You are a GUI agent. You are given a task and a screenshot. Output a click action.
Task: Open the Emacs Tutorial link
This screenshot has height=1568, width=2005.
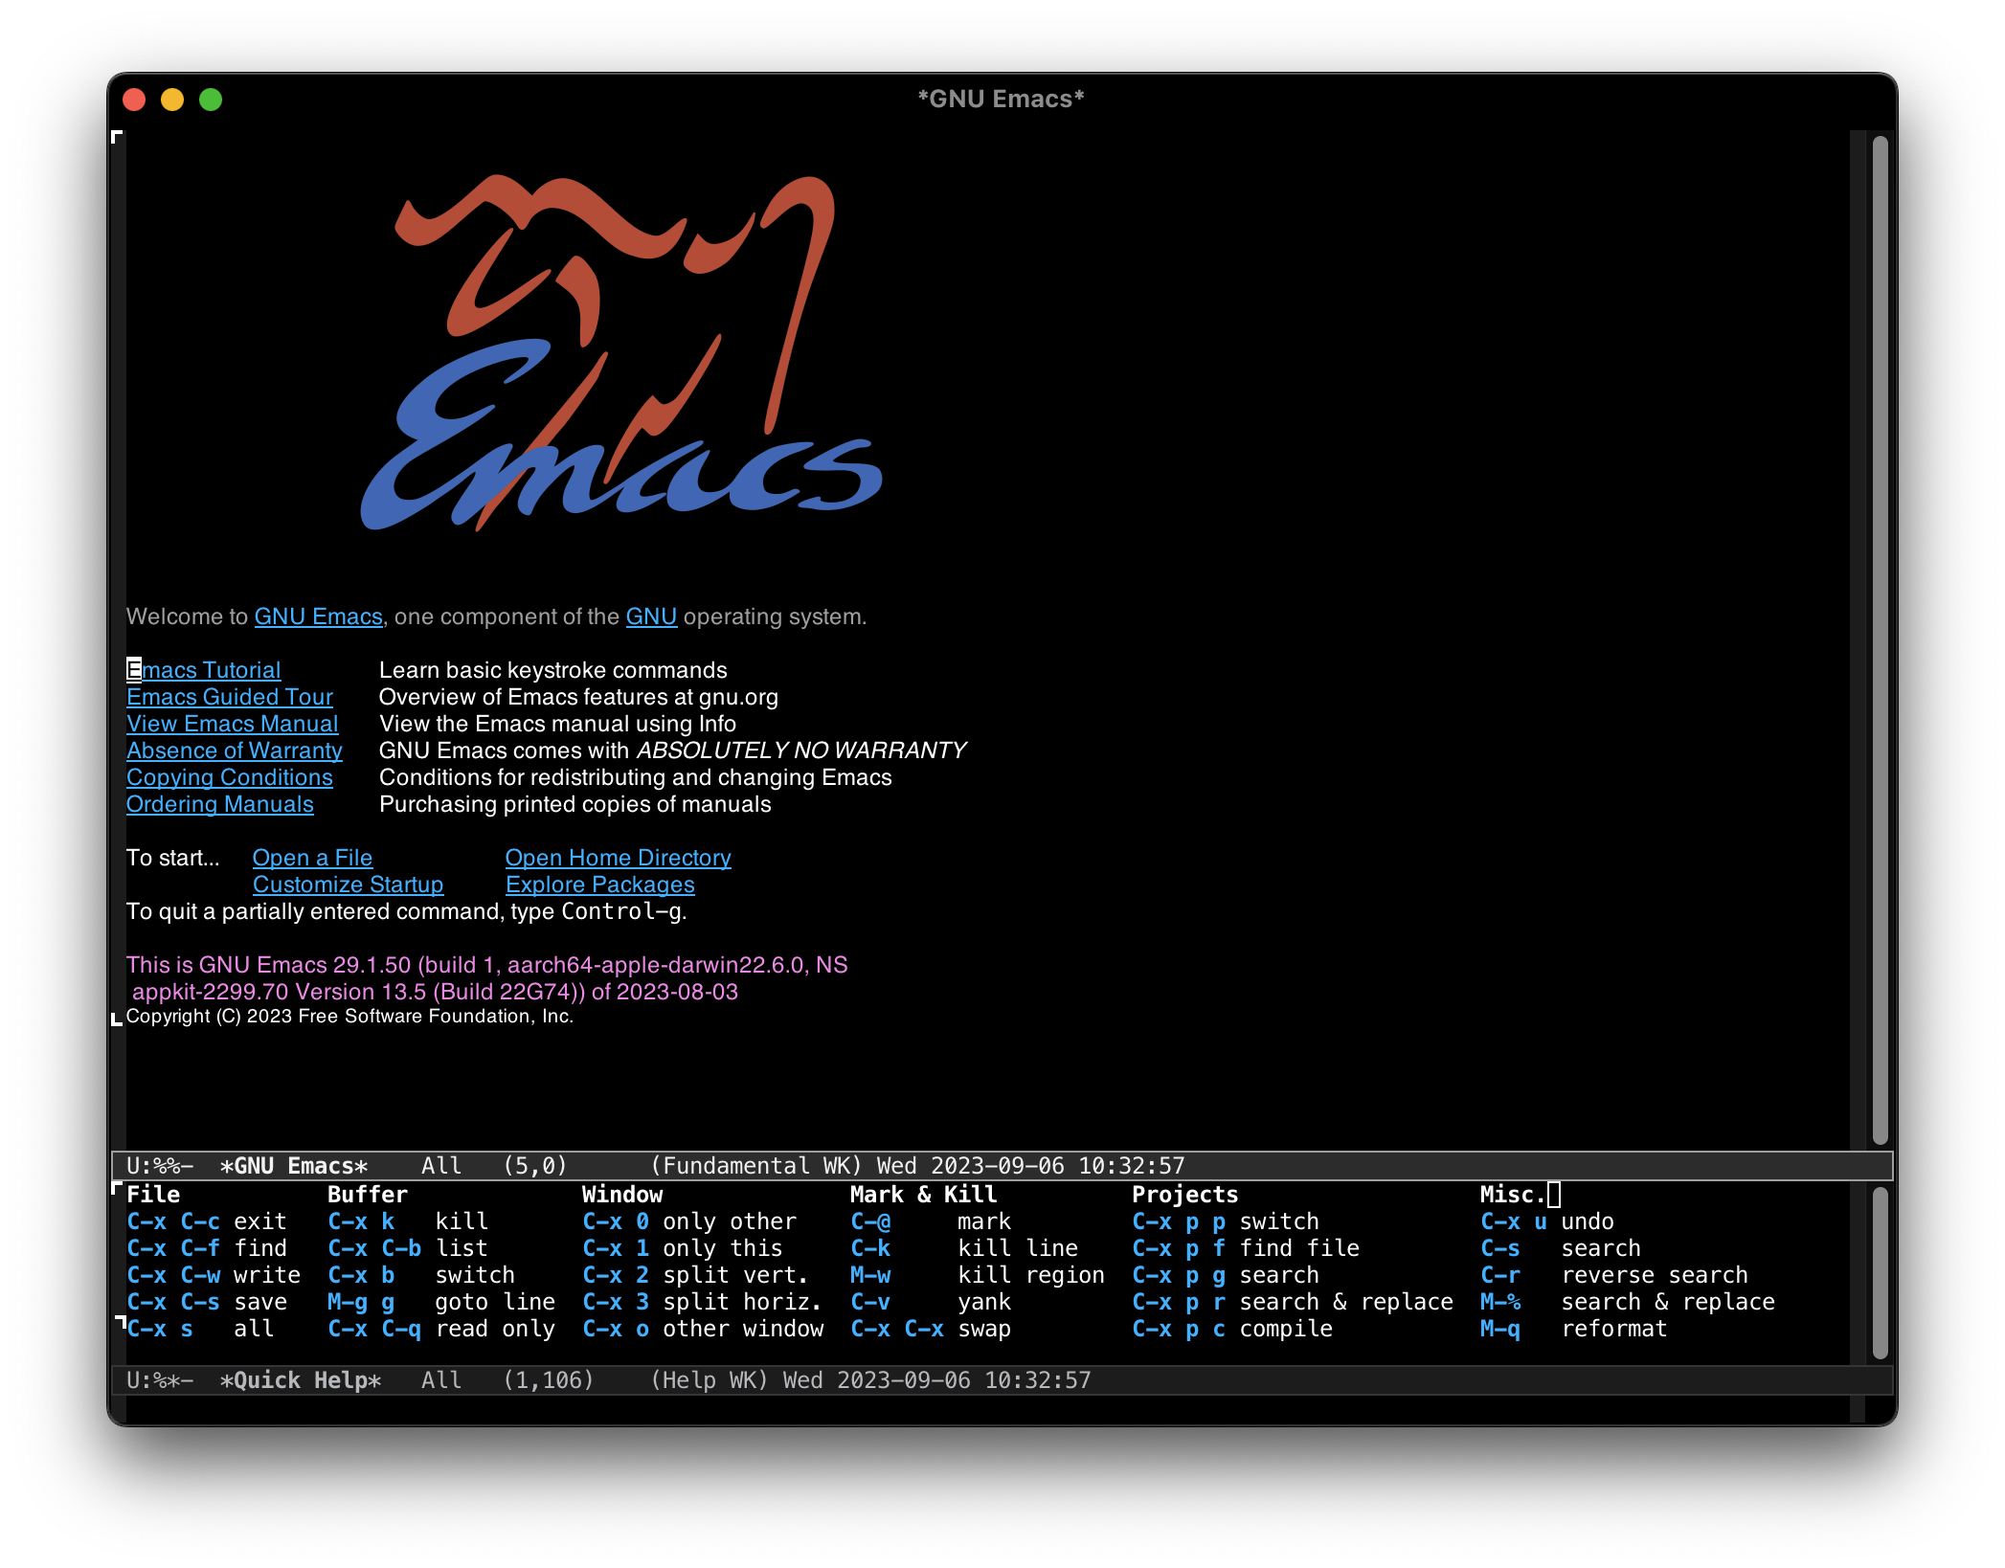pyautogui.click(x=204, y=670)
